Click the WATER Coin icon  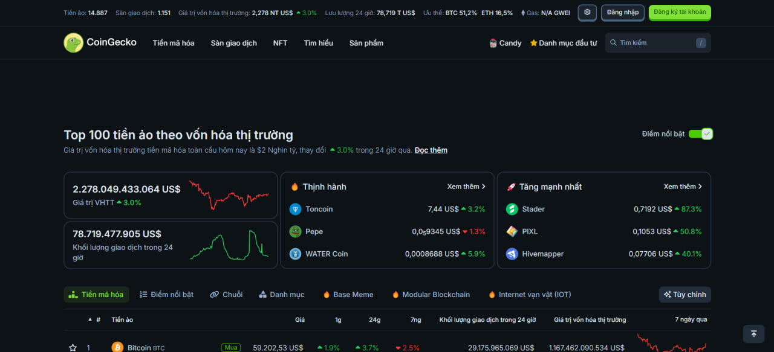pyautogui.click(x=295, y=254)
